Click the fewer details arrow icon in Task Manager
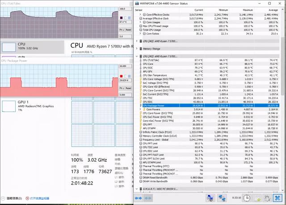The image size is (286, 205). (x=3, y=198)
